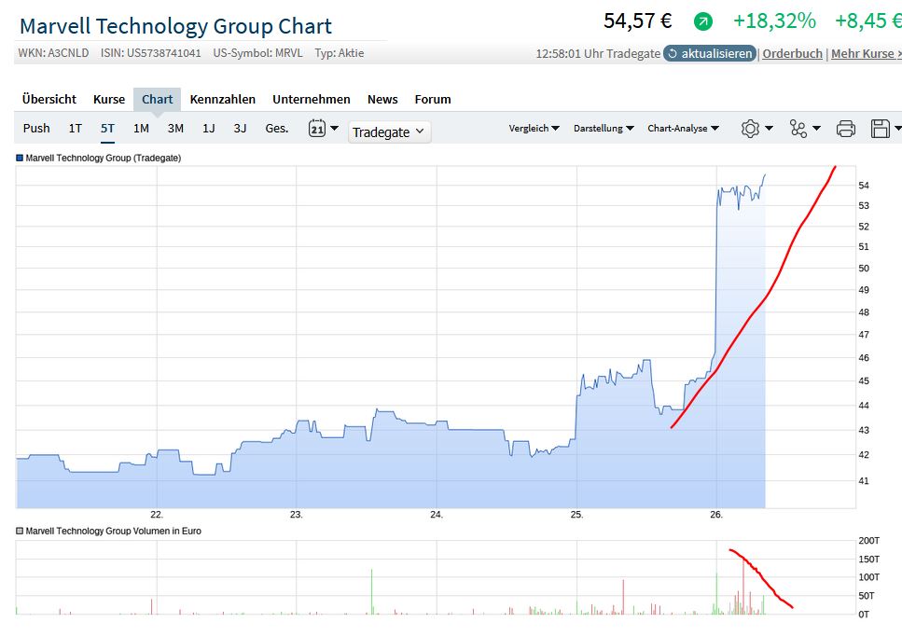Open the Darstellung dropdown
The width and height of the screenshot is (902, 636).
(x=604, y=129)
